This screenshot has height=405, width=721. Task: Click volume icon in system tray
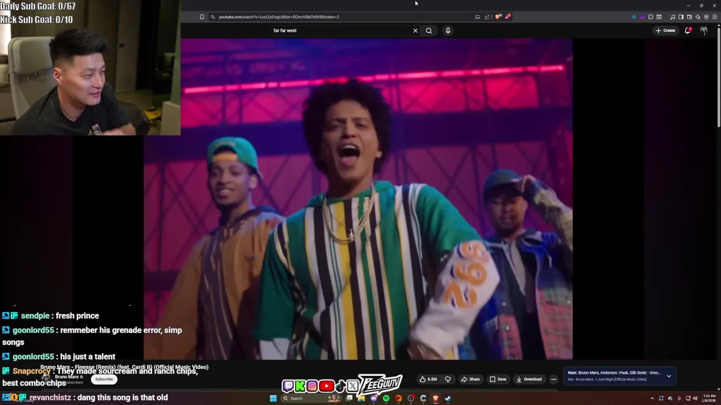(695, 398)
